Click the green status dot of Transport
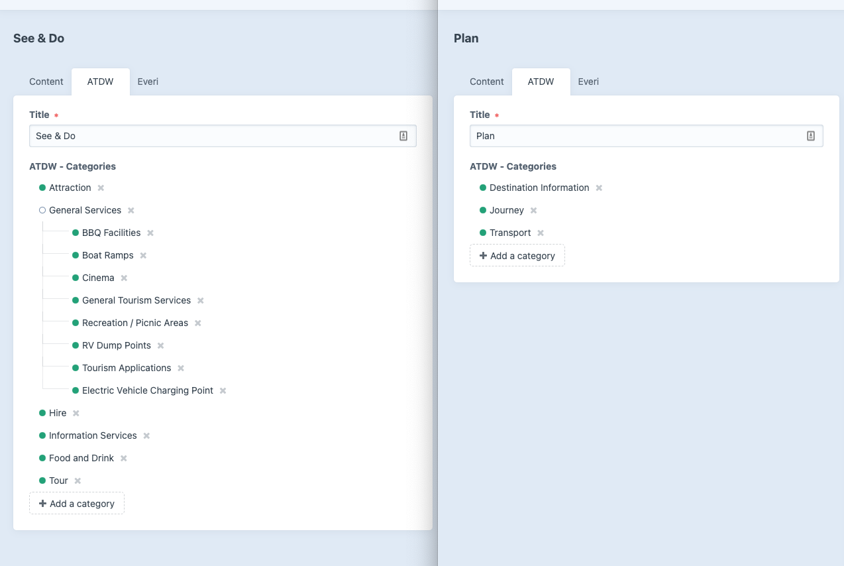This screenshot has width=844, height=566. [483, 233]
